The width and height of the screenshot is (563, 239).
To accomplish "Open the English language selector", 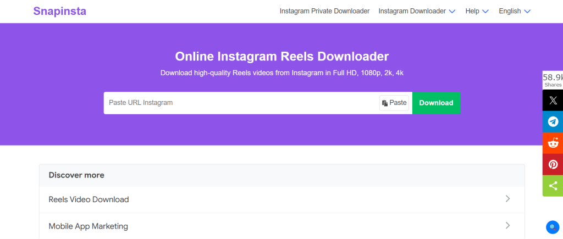I will point(515,11).
